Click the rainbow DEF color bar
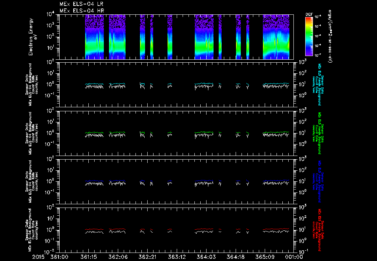377x261 pixels. click(x=309, y=36)
